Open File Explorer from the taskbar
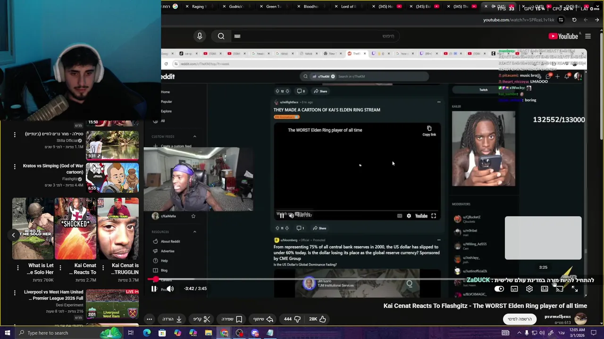The height and width of the screenshot is (339, 604). (209, 333)
